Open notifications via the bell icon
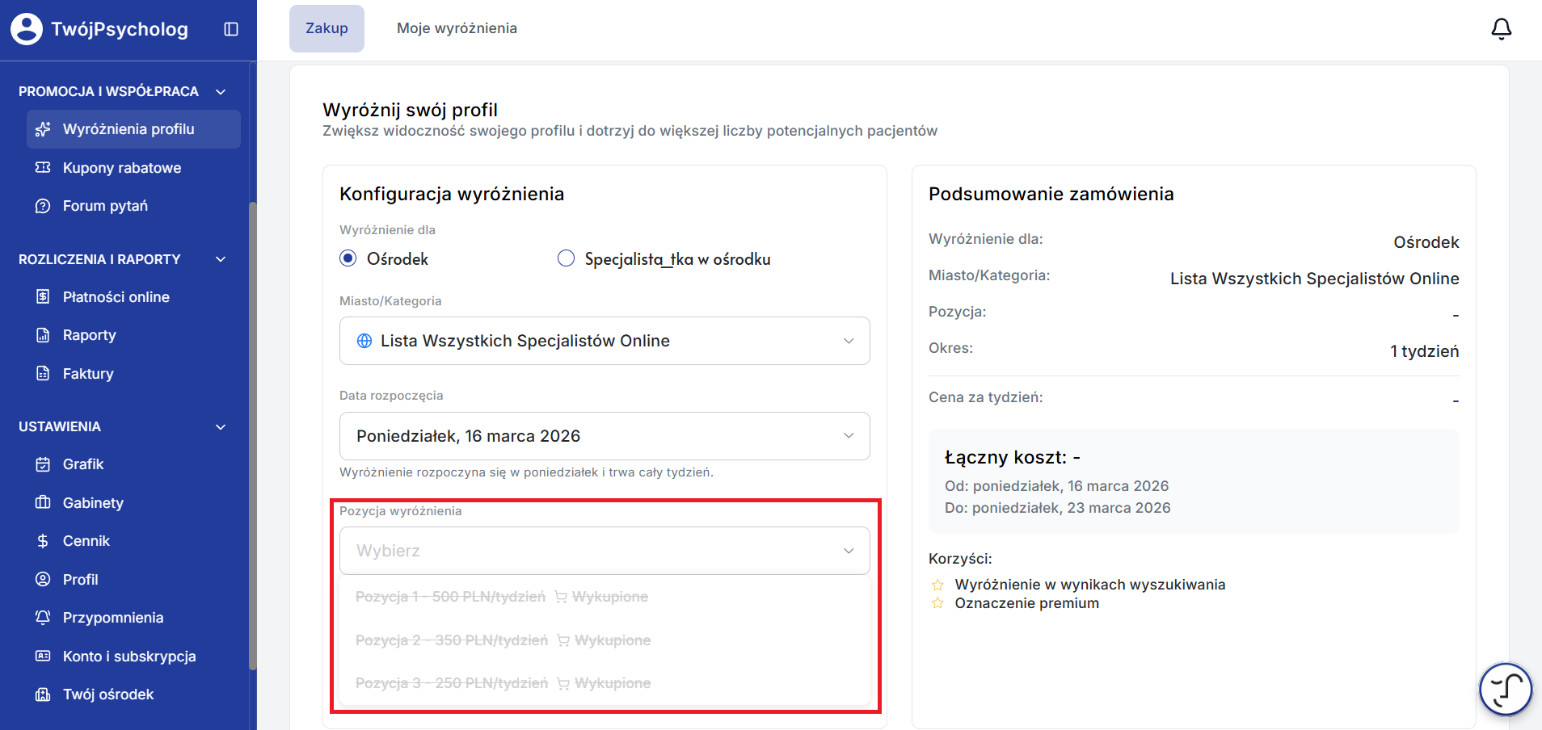 coord(1501,29)
